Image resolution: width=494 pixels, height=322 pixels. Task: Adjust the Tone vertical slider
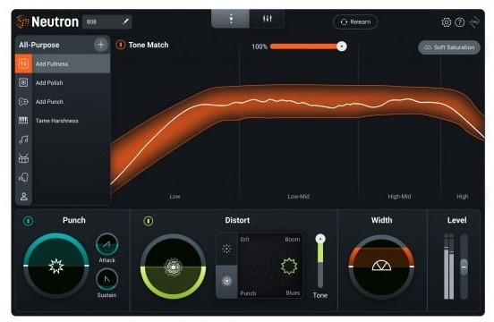[320, 260]
